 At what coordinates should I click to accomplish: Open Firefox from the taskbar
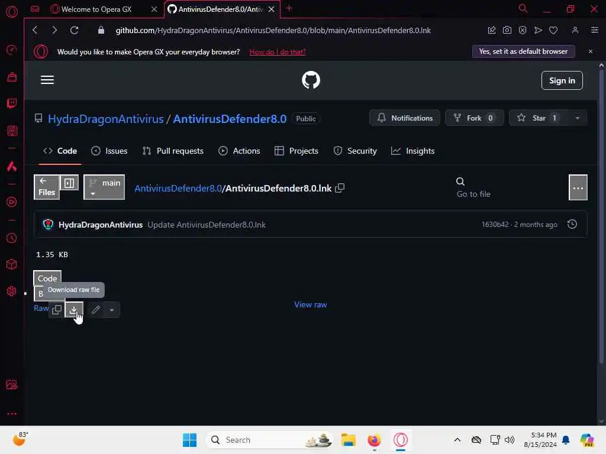pyautogui.click(x=374, y=440)
